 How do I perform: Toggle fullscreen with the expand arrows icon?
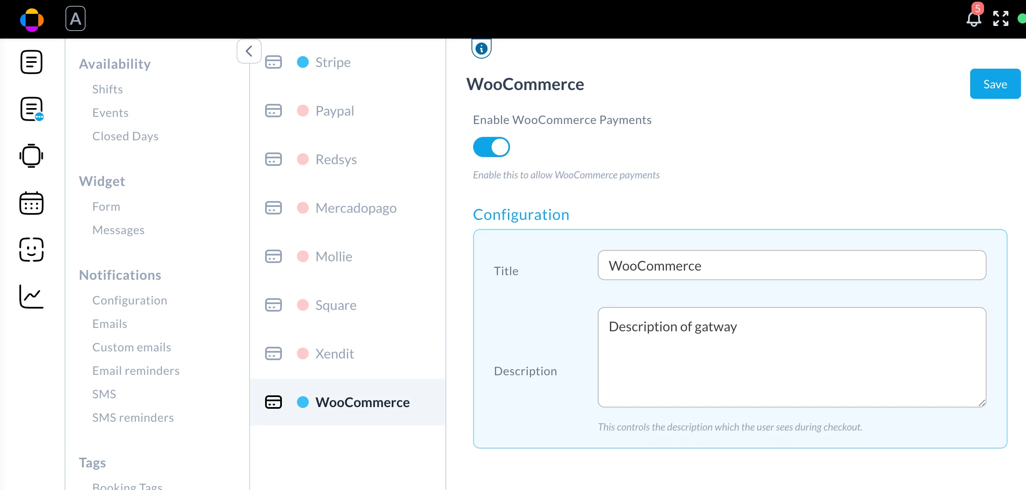pos(1000,19)
